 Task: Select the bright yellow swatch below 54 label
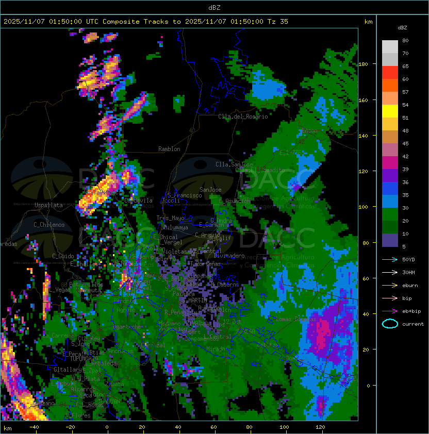(390, 111)
